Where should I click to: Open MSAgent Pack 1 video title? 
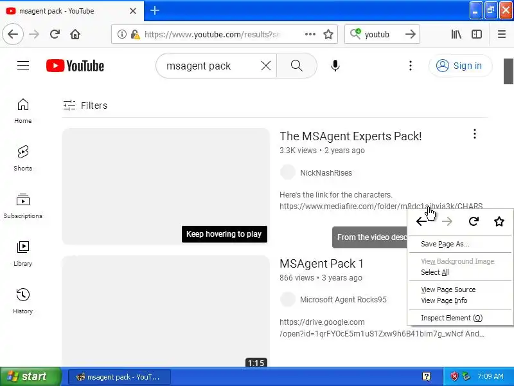click(321, 264)
